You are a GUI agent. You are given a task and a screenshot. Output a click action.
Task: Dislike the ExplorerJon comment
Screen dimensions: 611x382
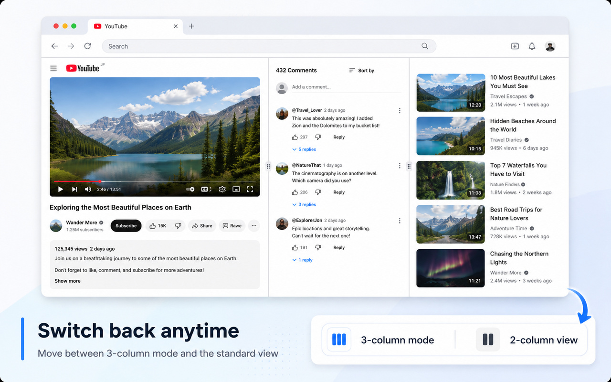318,247
